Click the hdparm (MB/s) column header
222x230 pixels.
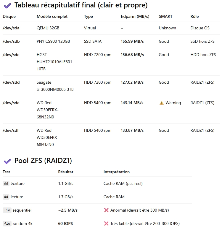pos(135,16)
